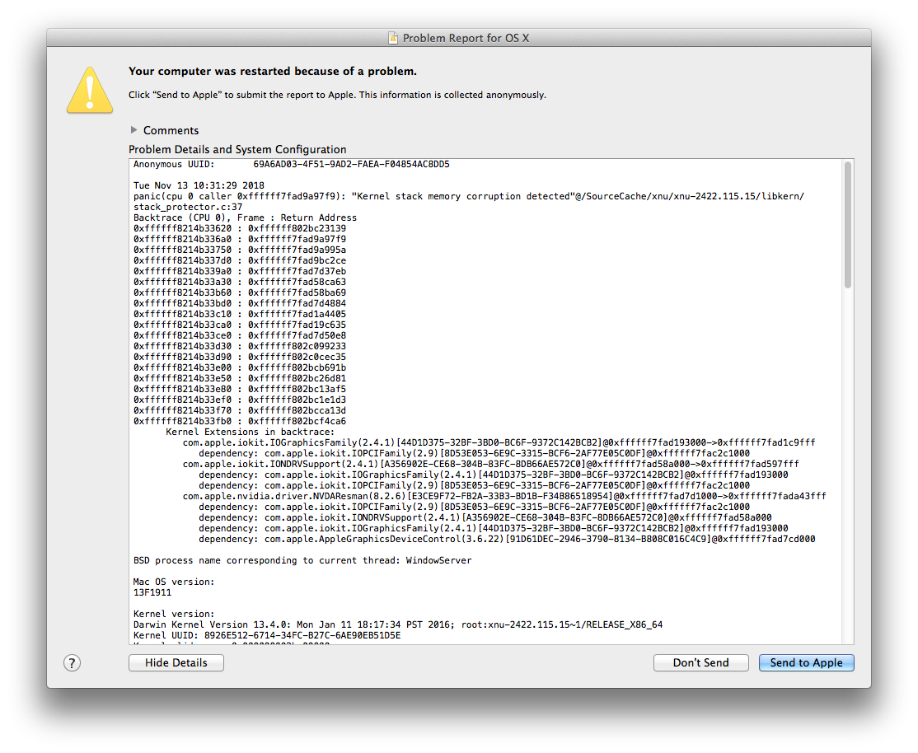The width and height of the screenshot is (918, 753).
Task: Click the "Kernel version:" label
Action: tap(174, 615)
